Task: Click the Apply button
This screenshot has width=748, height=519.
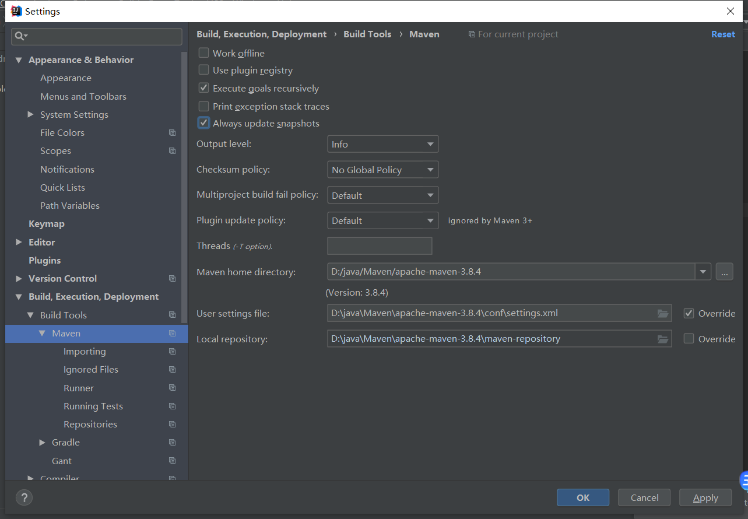Action: click(x=705, y=497)
